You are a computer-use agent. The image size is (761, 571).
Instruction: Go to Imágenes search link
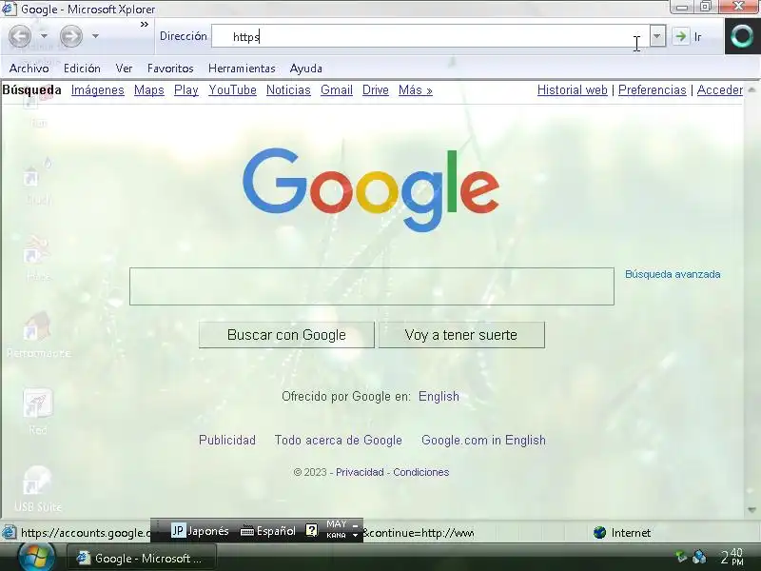98,90
